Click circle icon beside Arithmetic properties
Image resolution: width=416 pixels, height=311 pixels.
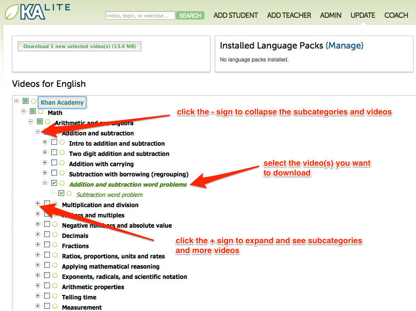(x=55, y=286)
